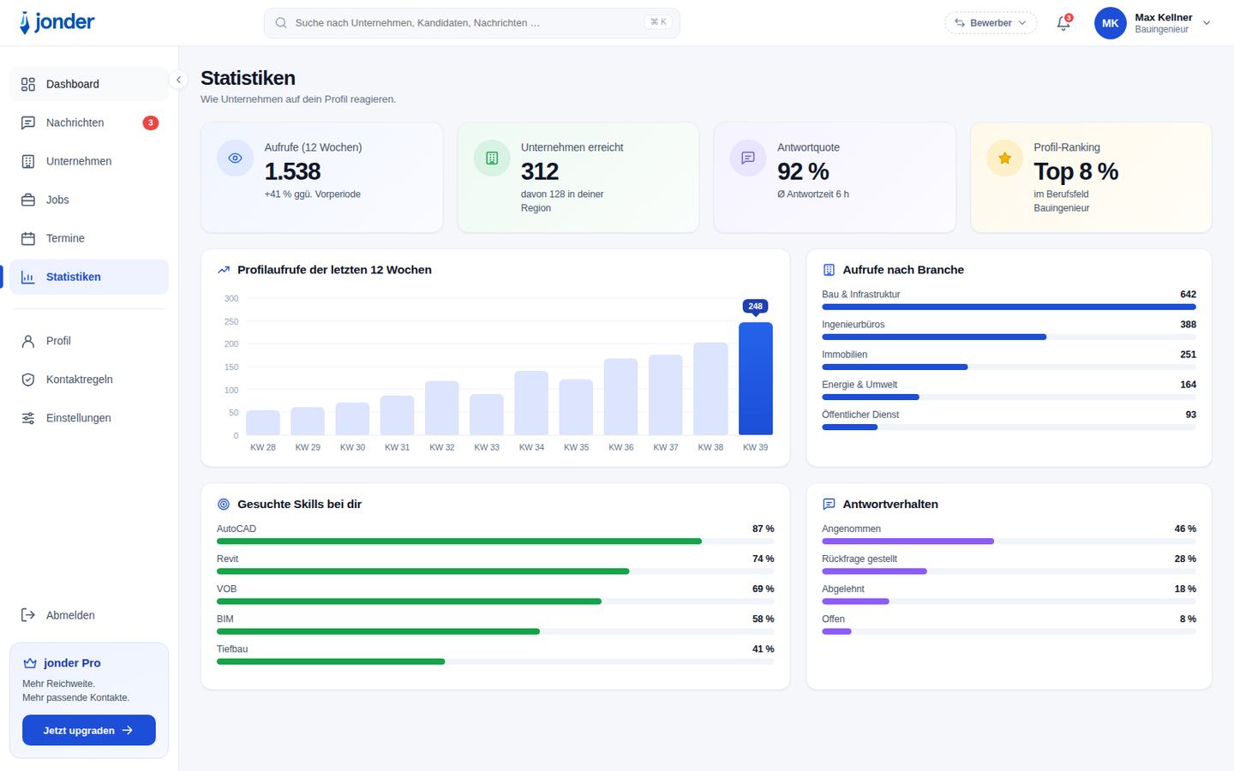Click Abmelden to log out
Viewport: 1234px width, 771px height.
(89, 615)
